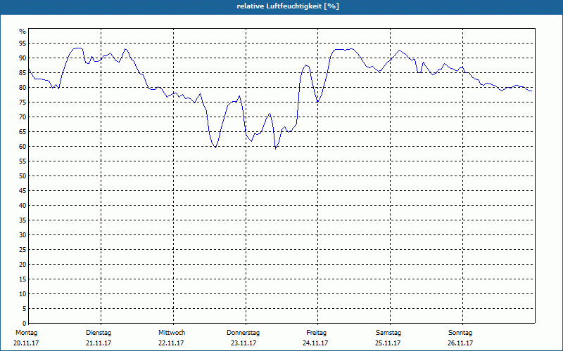Click the 'Freitag' day label
Viewport: 563px width, 351px height.
pos(316,333)
